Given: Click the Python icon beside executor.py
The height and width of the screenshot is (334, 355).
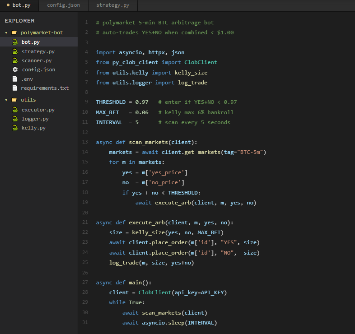Looking at the screenshot, I should (x=15, y=110).
